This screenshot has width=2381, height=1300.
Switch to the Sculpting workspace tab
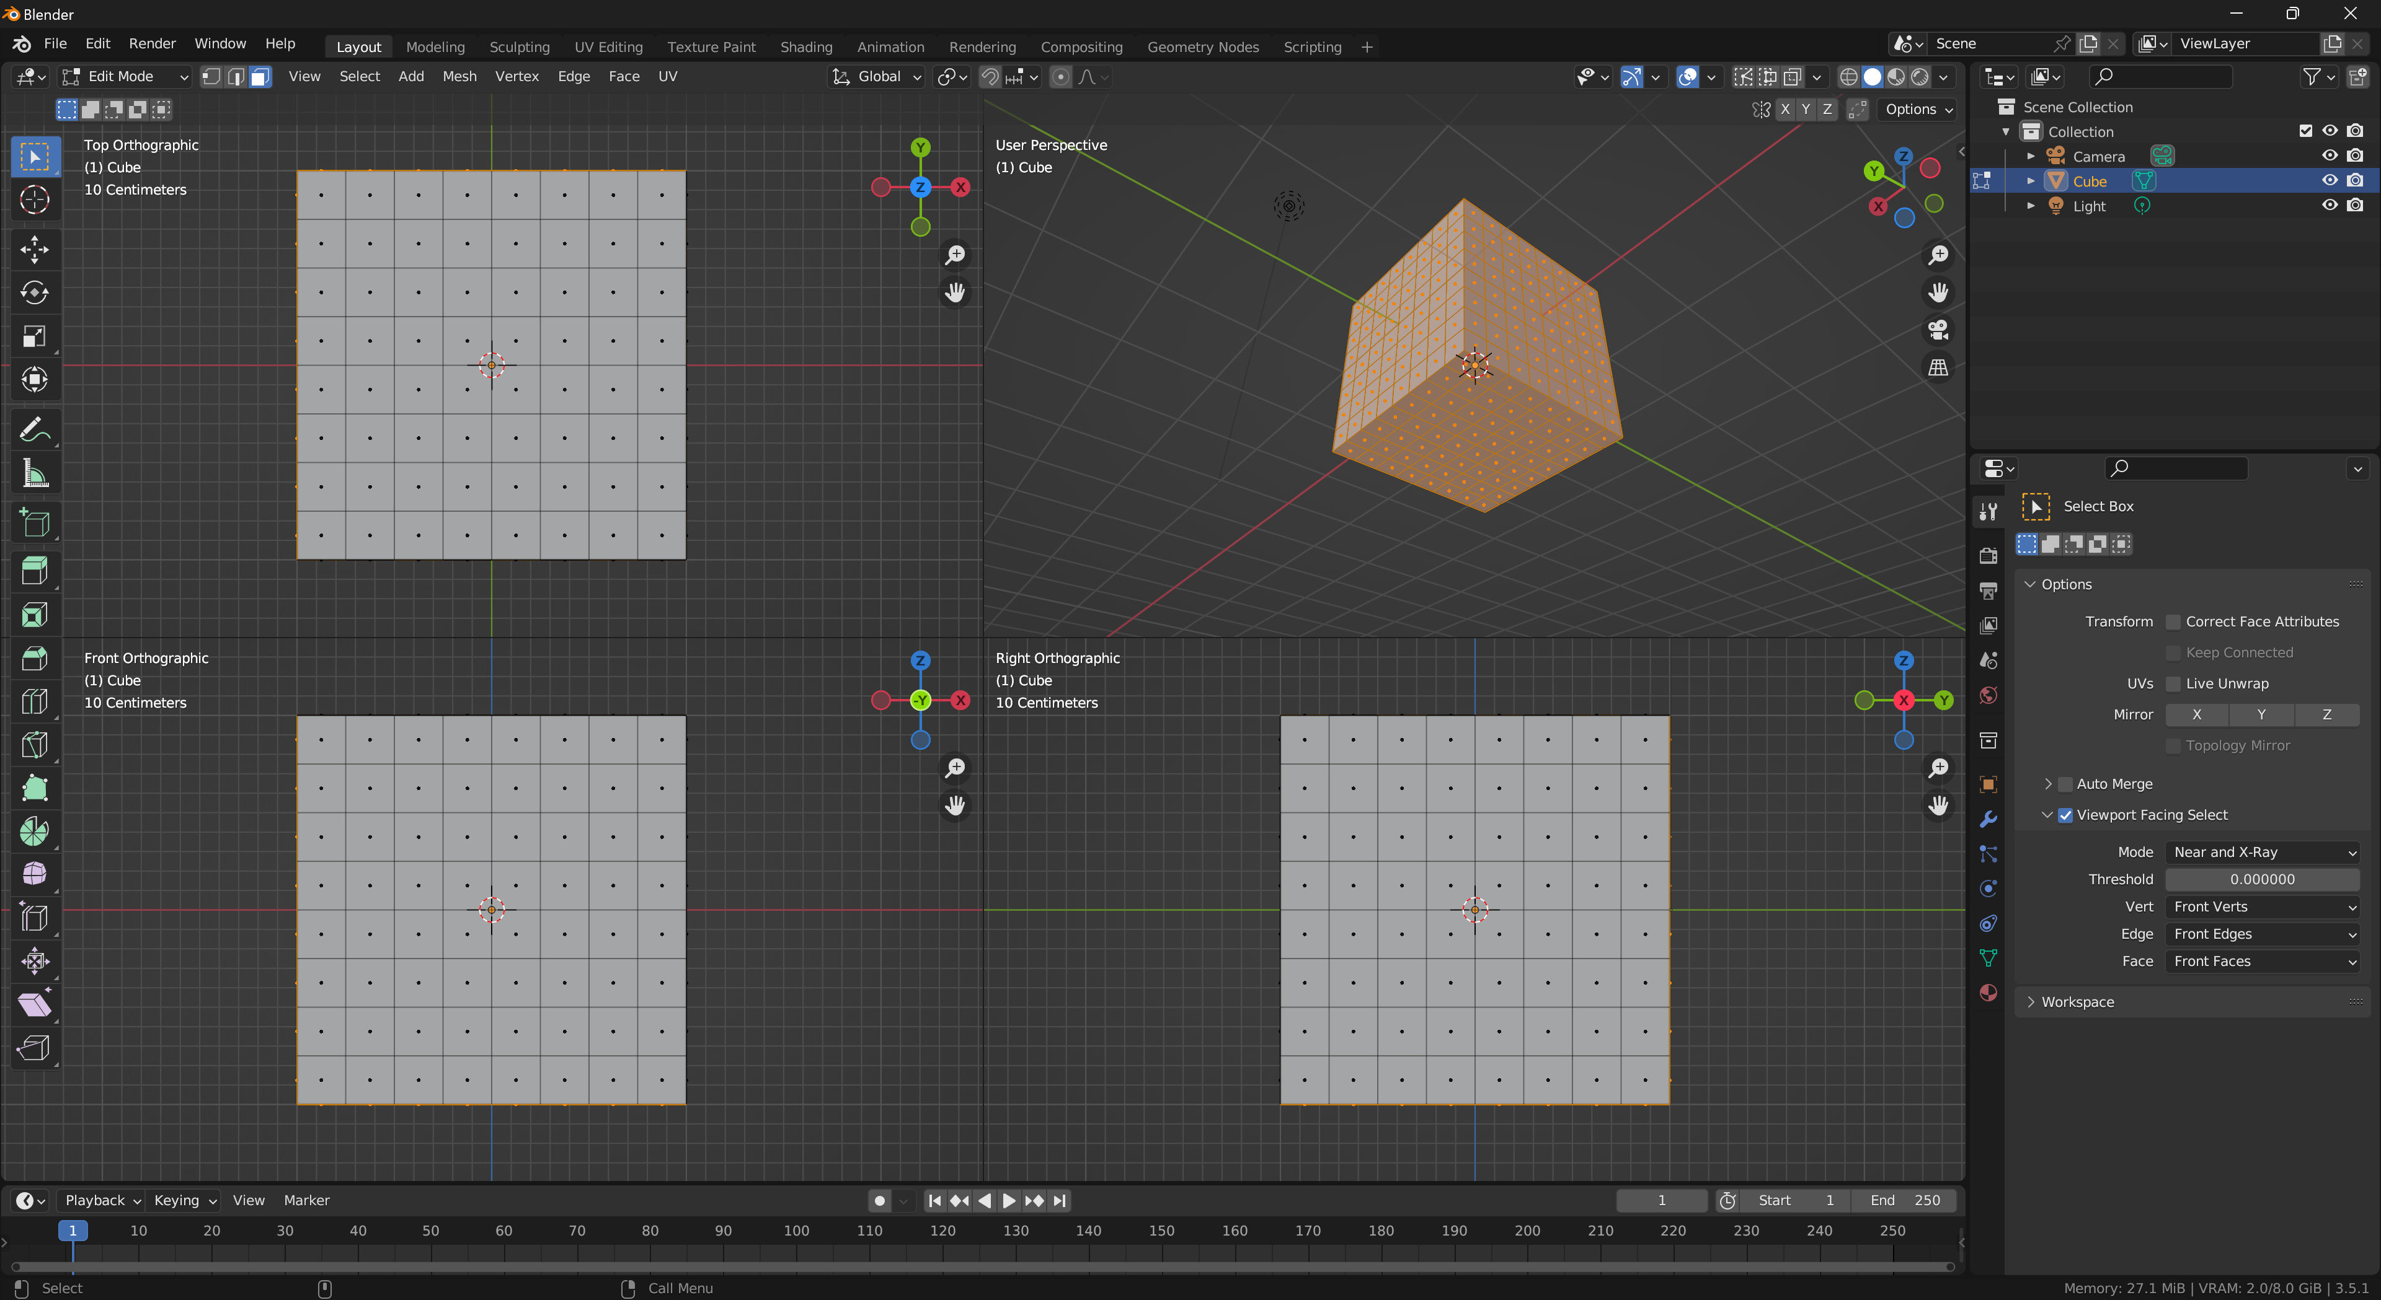coord(518,47)
